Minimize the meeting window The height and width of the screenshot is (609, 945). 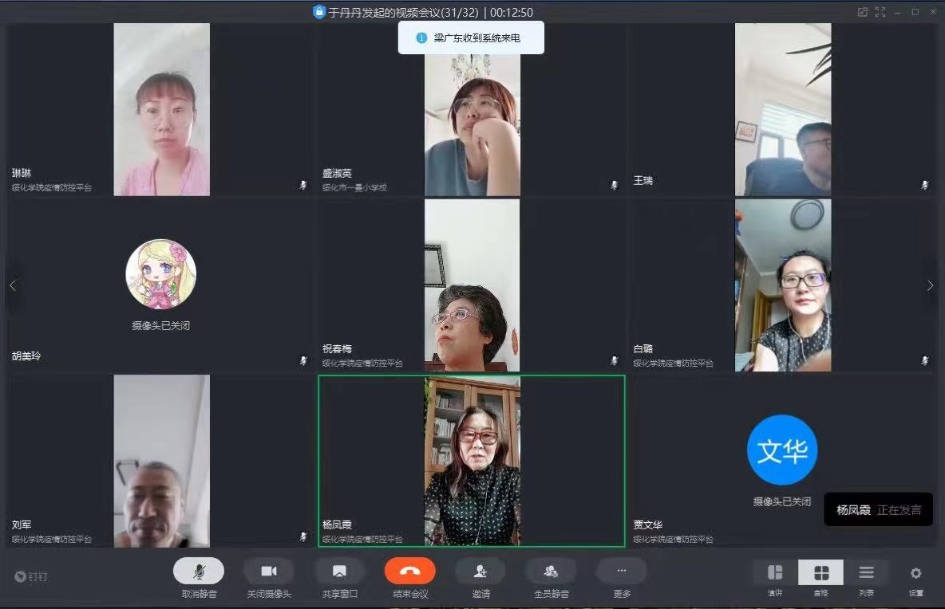tap(897, 12)
